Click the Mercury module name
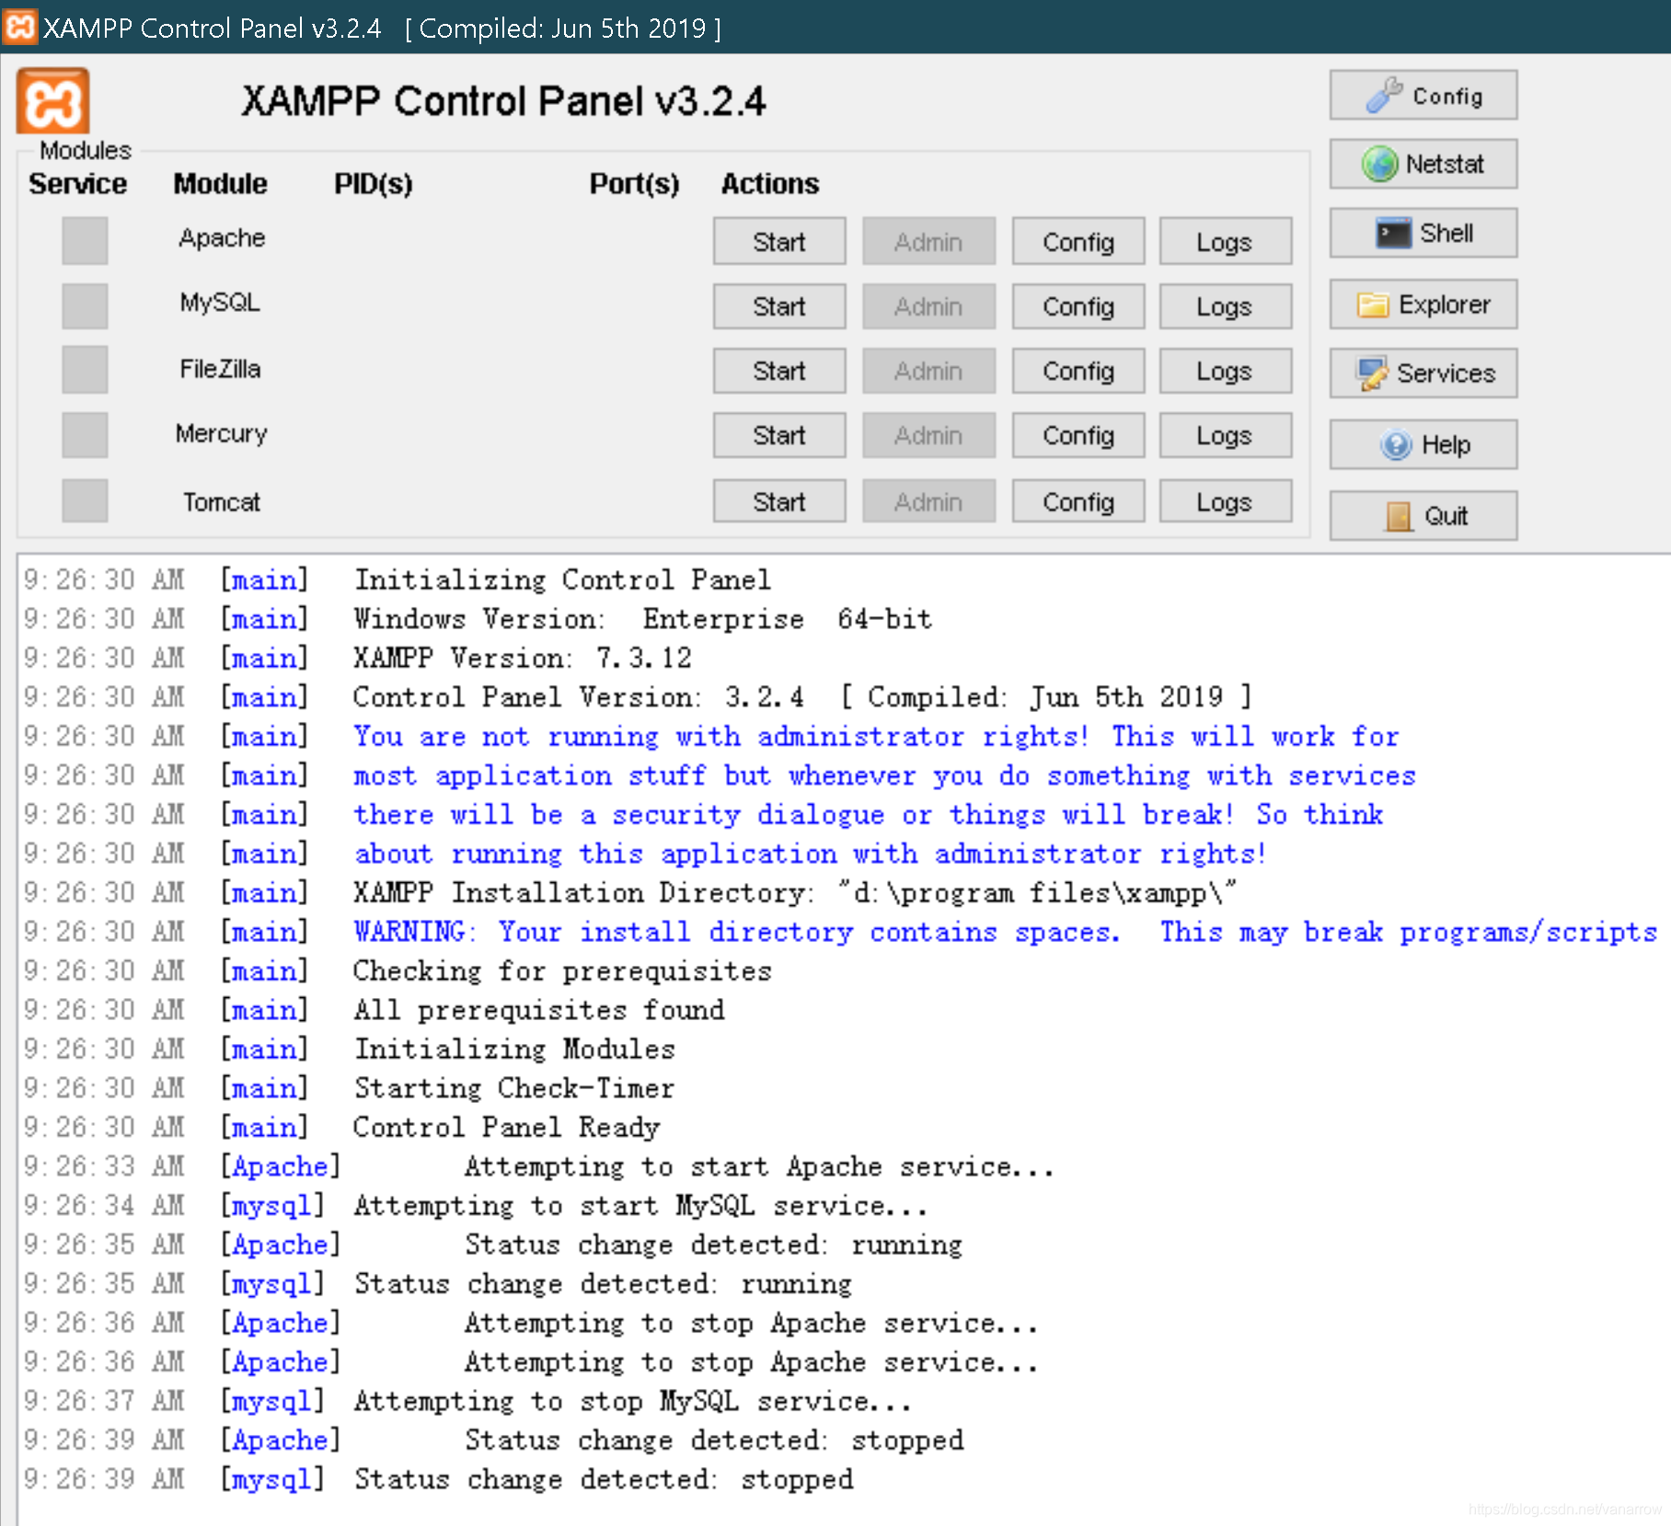Screen dimensions: 1671x1526 coord(221,434)
